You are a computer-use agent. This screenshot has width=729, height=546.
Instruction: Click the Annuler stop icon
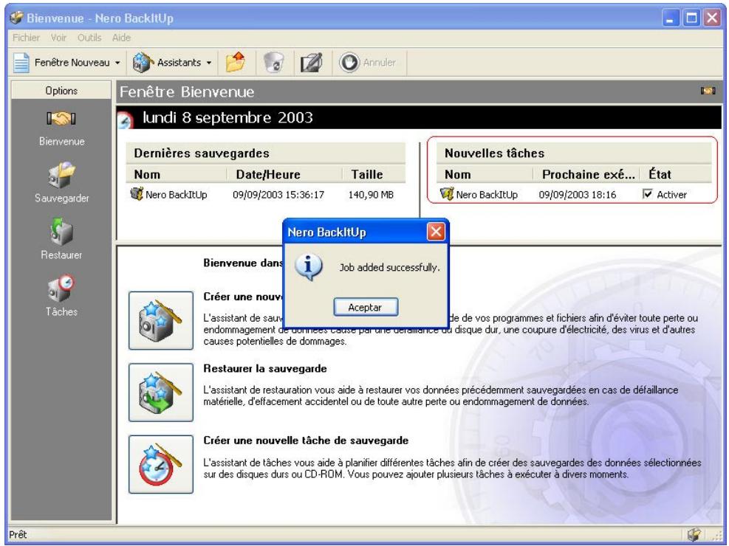coord(349,62)
